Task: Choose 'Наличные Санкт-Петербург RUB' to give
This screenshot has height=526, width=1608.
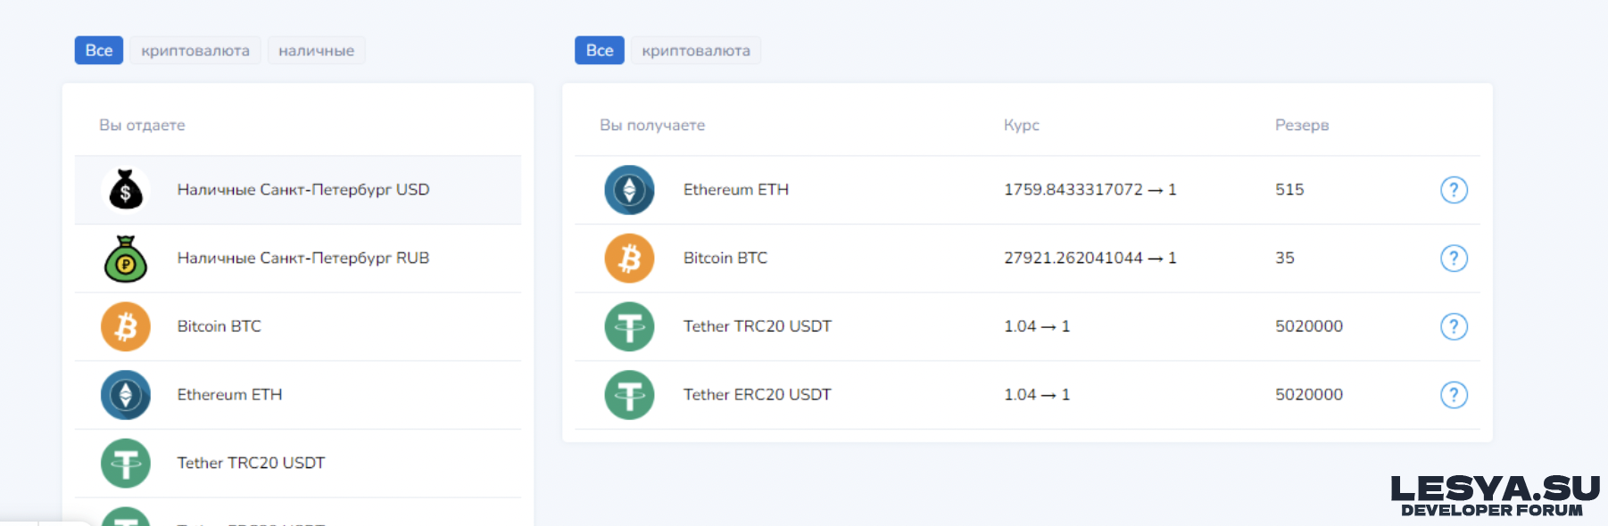Action: point(303,259)
